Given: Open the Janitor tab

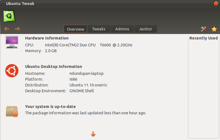Looking at the screenshot, I should [x=146, y=29].
